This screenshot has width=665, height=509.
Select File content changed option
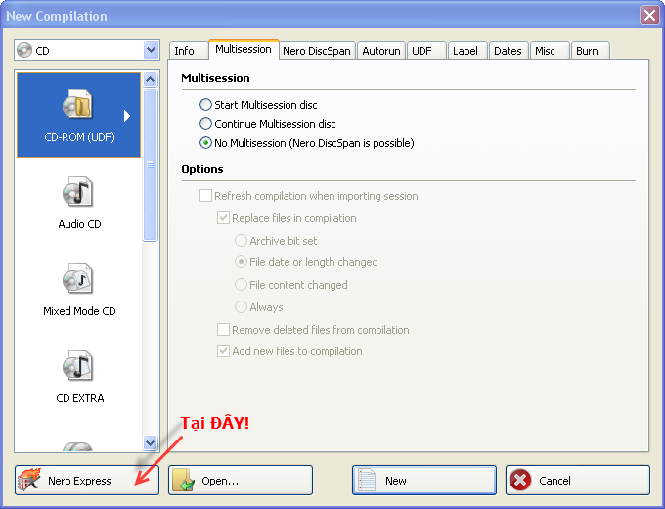[x=291, y=285]
